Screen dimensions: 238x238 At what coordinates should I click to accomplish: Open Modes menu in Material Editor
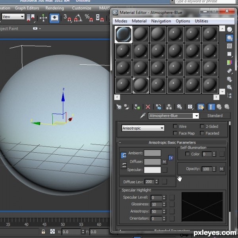point(121,21)
